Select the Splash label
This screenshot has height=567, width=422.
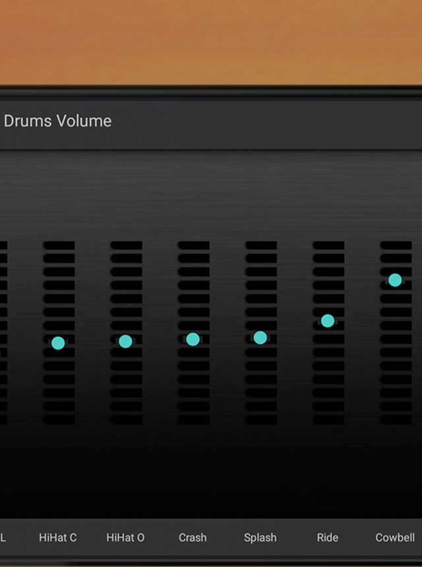(260, 537)
